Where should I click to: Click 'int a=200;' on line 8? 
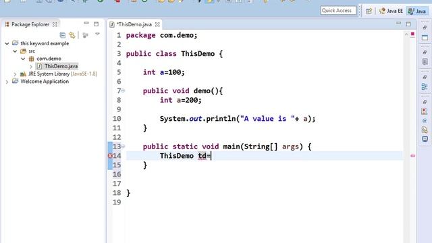click(181, 100)
